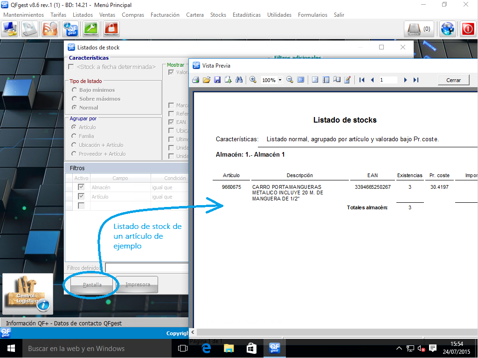Click the Central Logística info tile
478x358 pixels.
coord(28,294)
